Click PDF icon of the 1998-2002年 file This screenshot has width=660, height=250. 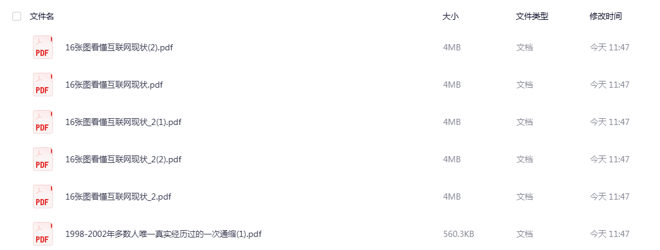(43, 234)
